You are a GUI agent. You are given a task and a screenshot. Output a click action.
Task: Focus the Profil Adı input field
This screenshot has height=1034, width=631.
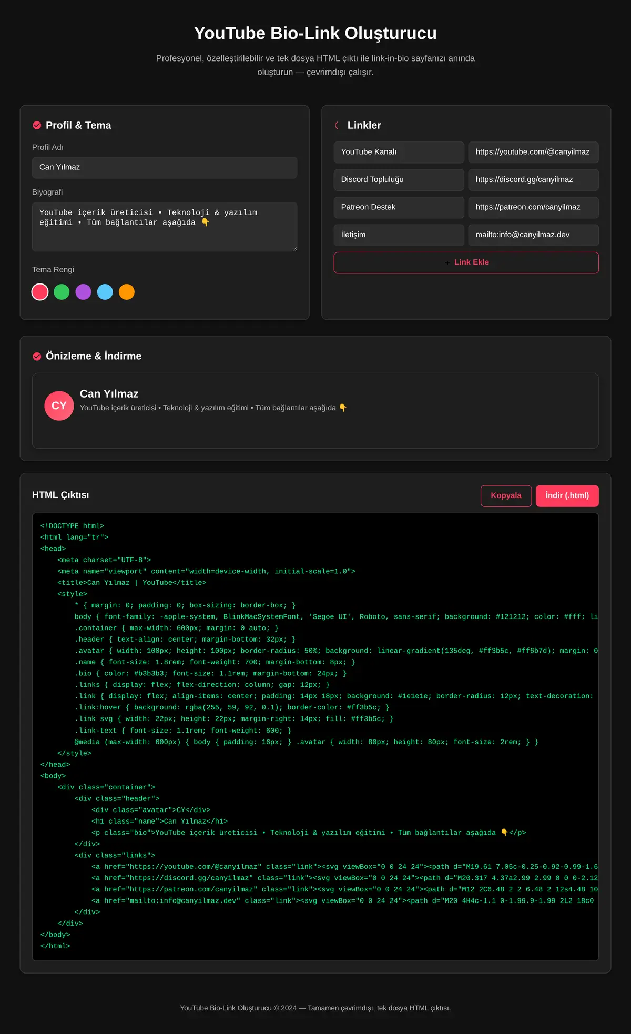(x=165, y=167)
